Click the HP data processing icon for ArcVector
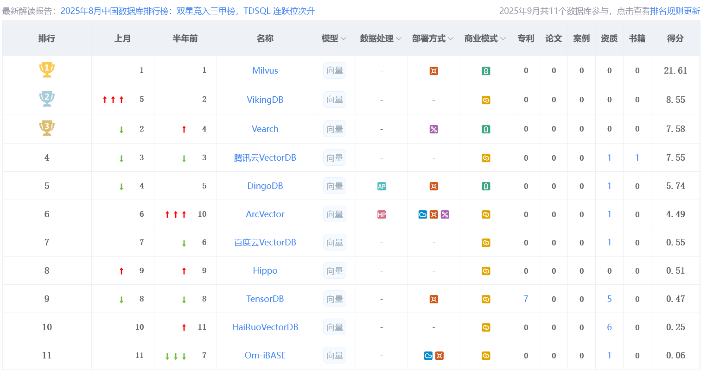Image resolution: width=707 pixels, height=376 pixels. click(382, 214)
